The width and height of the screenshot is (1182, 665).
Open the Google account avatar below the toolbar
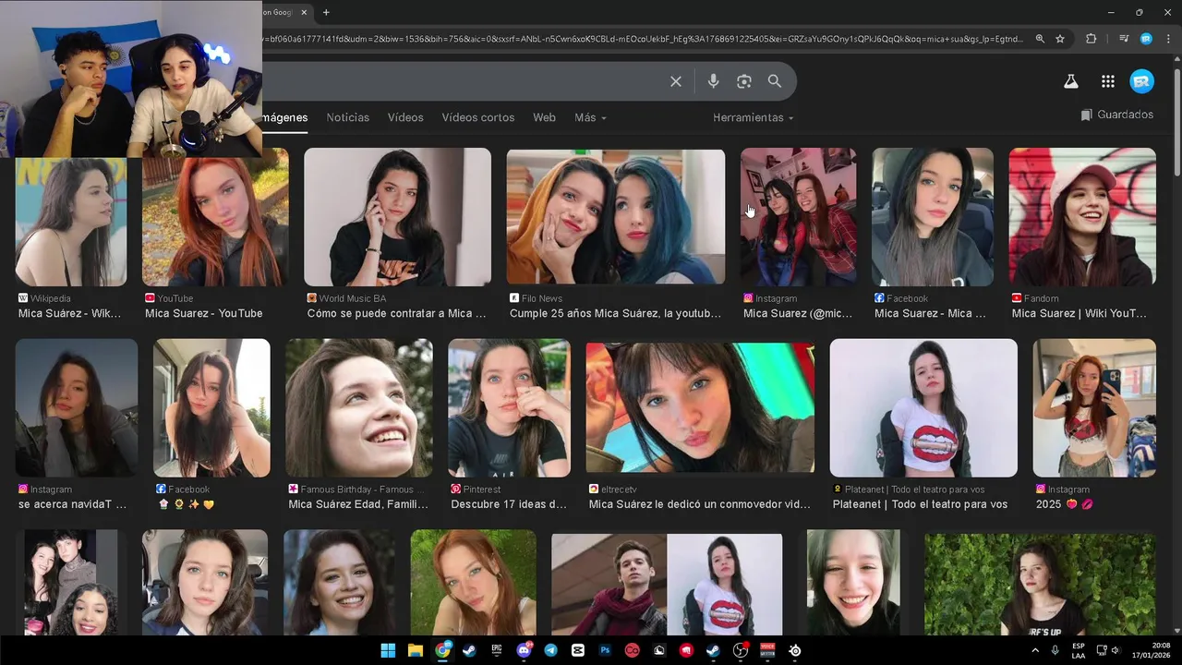coord(1142,81)
